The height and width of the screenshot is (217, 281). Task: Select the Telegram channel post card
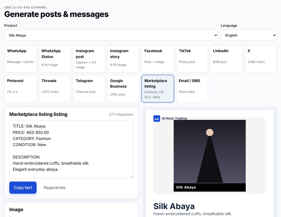pyautogui.click(x=89, y=89)
